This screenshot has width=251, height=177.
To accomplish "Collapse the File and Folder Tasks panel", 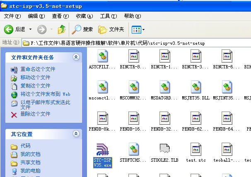I will [76, 57].
